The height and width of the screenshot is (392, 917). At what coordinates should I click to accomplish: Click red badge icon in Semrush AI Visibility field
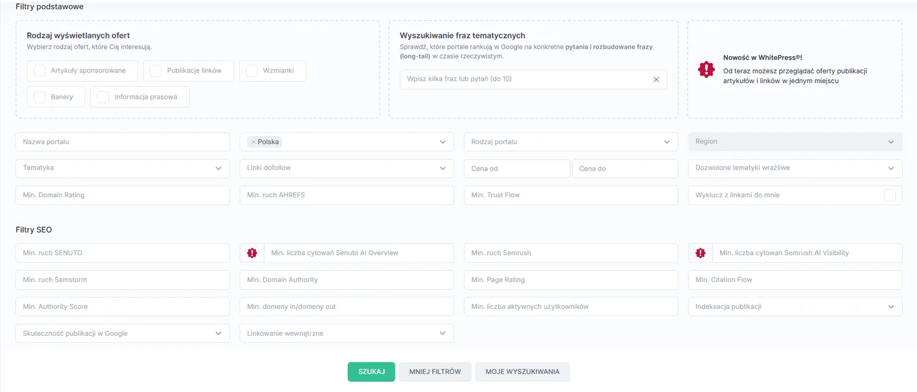point(700,253)
